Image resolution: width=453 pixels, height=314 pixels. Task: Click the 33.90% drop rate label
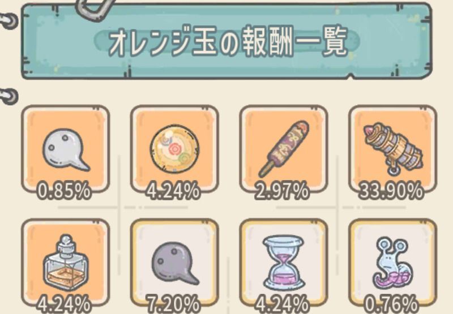[391, 191]
